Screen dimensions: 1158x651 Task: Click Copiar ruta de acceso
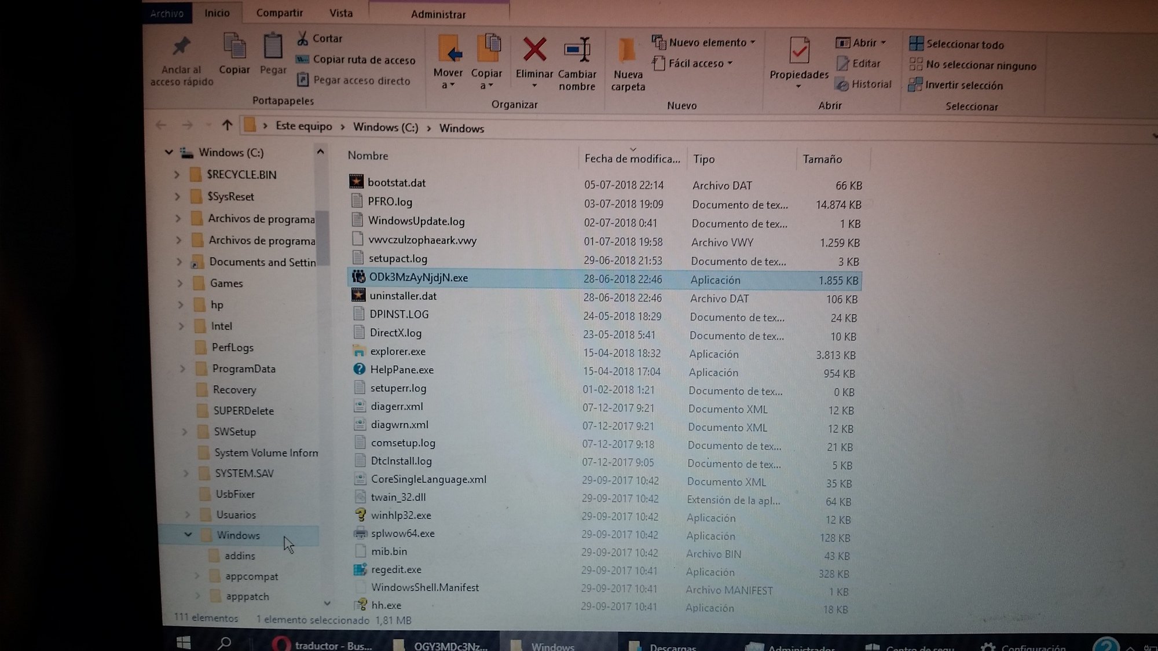click(x=356, y=60)
